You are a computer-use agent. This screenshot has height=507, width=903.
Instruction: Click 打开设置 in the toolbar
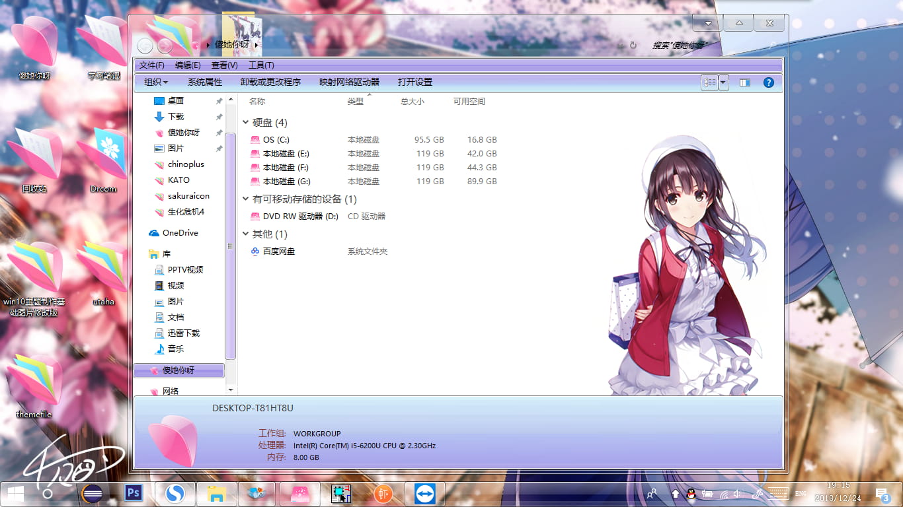coord(415,82)
